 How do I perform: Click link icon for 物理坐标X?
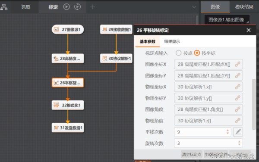tap(237, 87)
